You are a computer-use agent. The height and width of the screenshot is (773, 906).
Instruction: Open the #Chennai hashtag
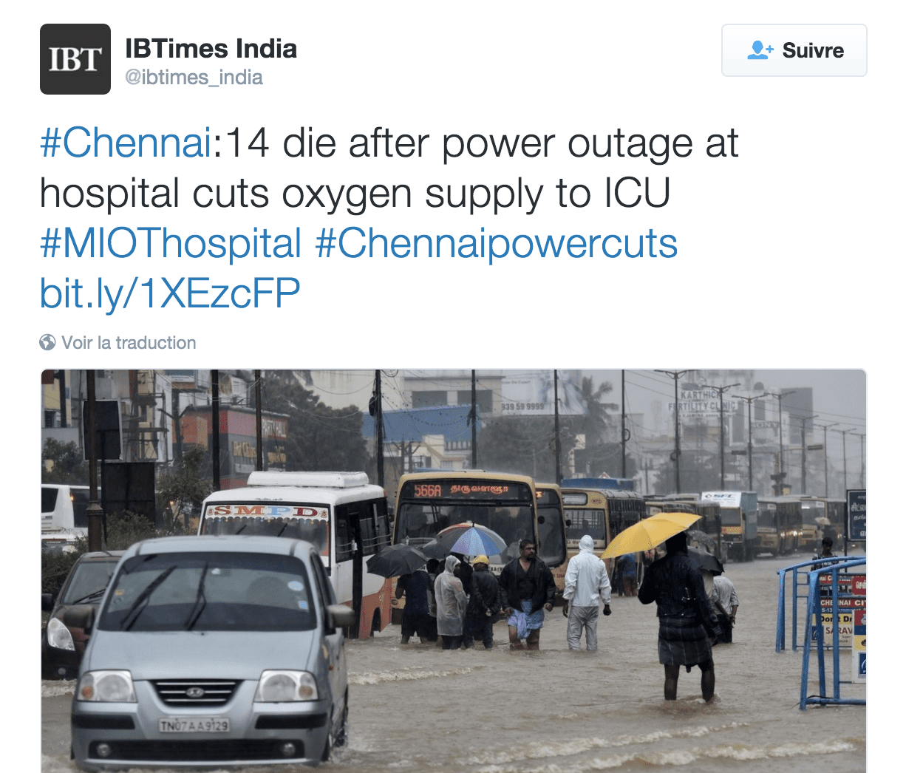pyautogui.click(x=126, y=143)
